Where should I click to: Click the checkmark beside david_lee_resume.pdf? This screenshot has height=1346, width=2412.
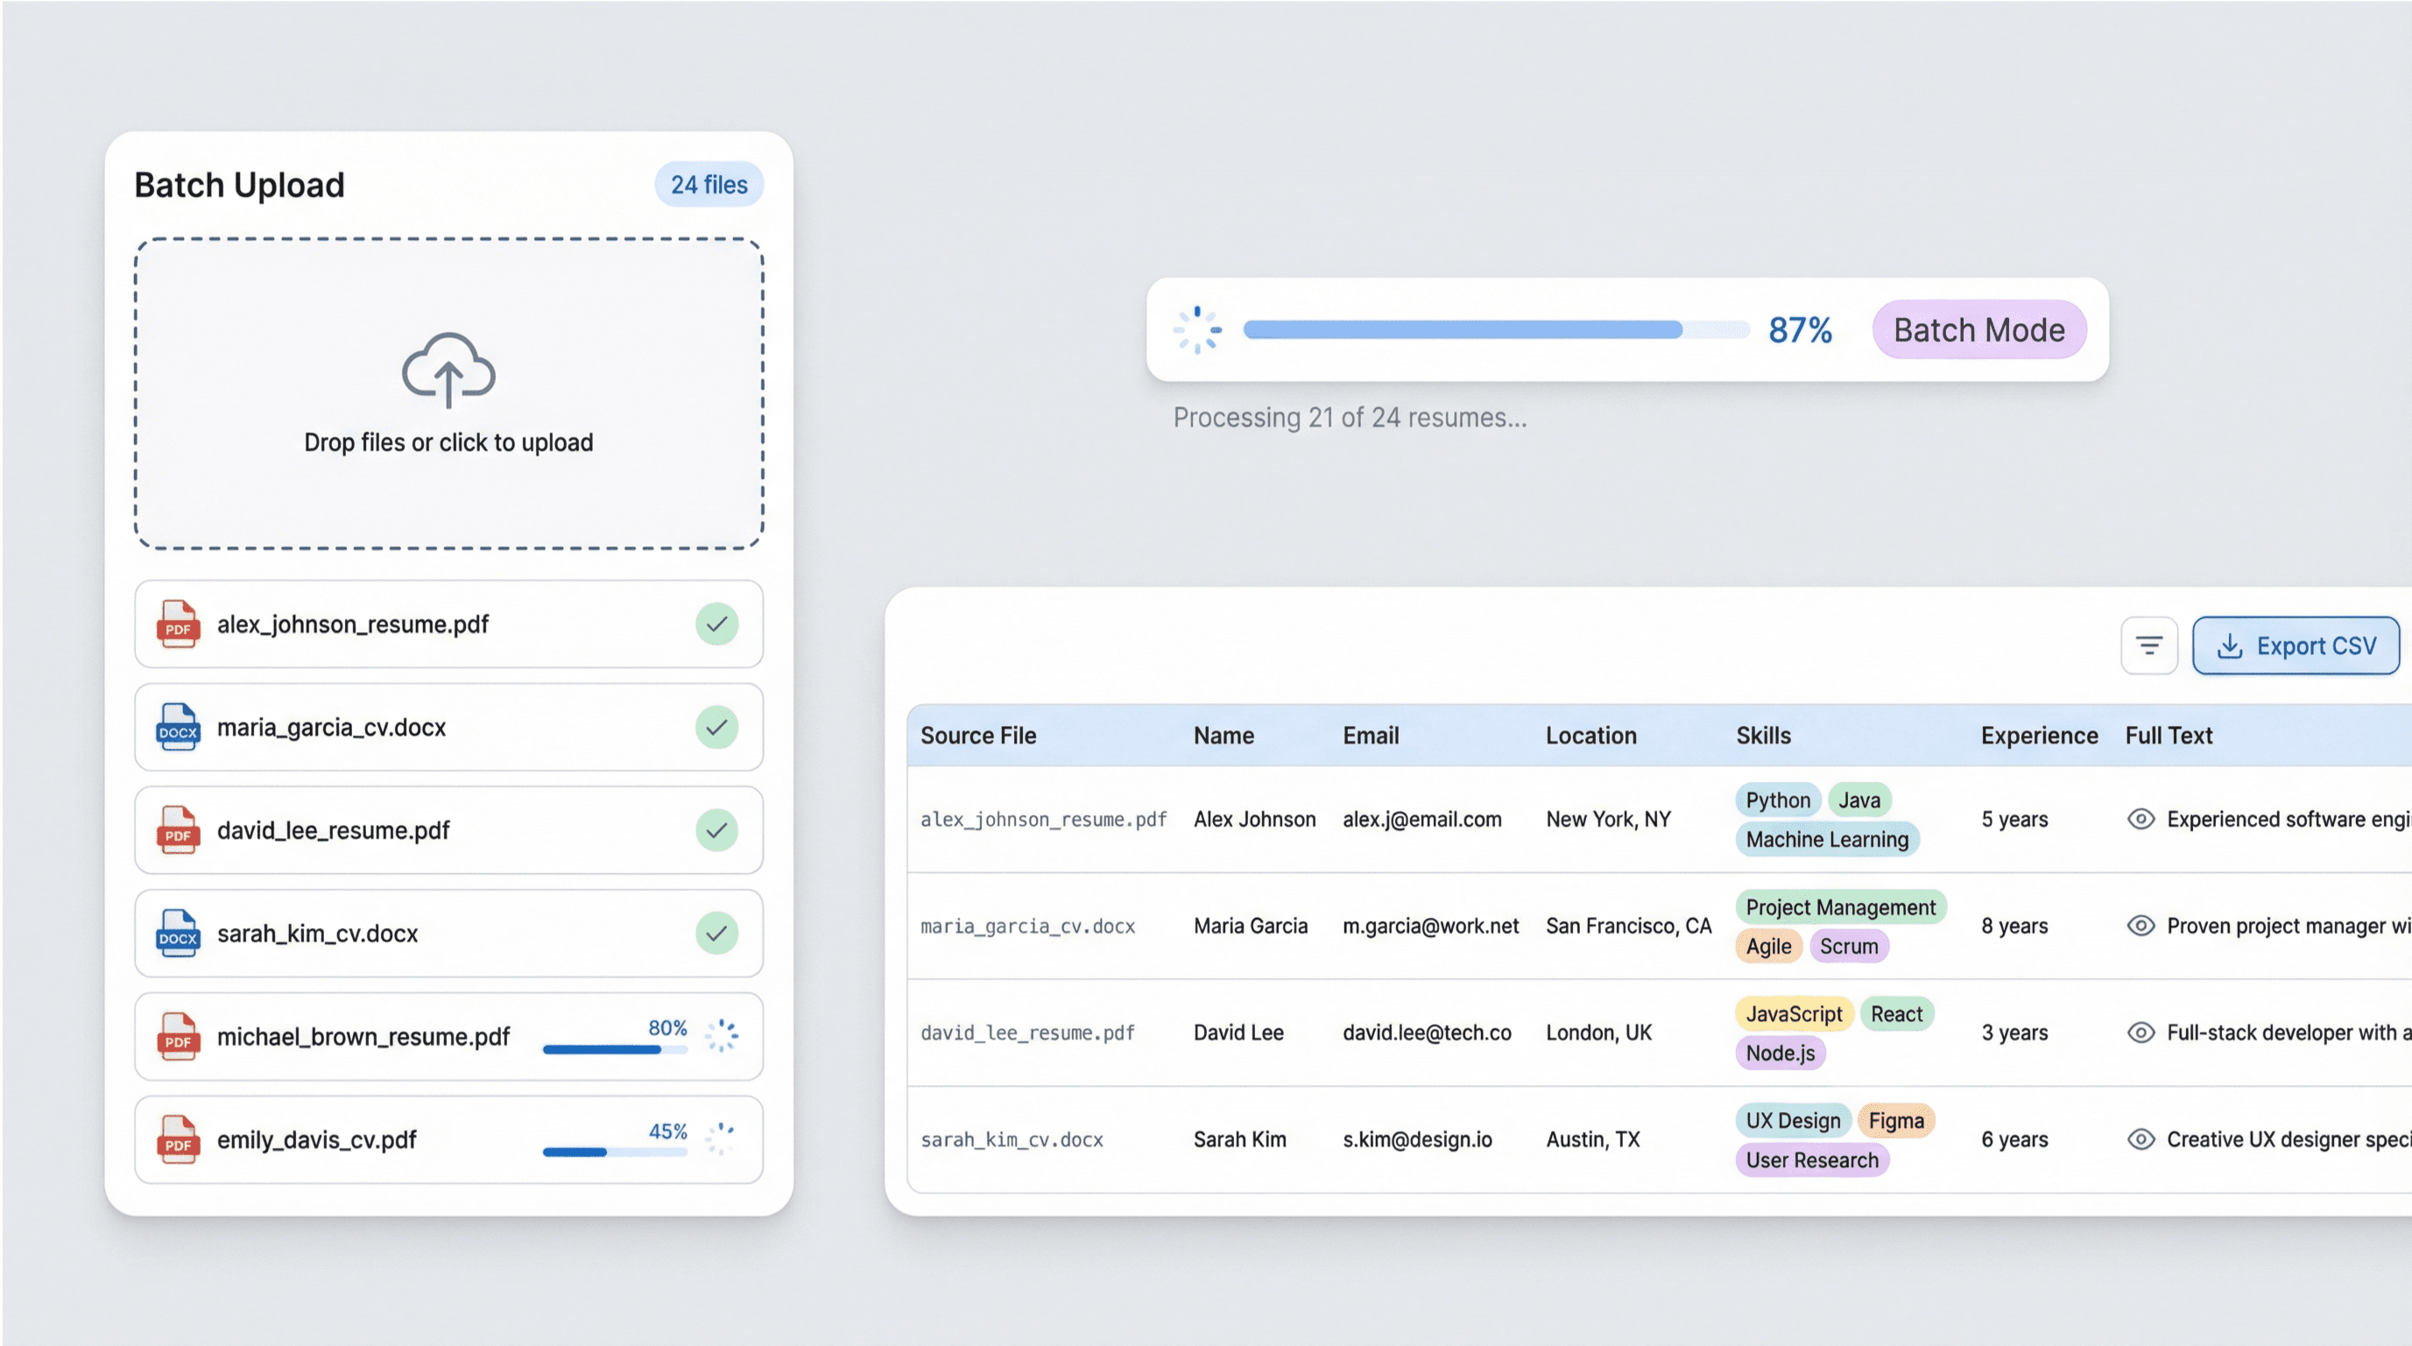(x=717, y=830)
